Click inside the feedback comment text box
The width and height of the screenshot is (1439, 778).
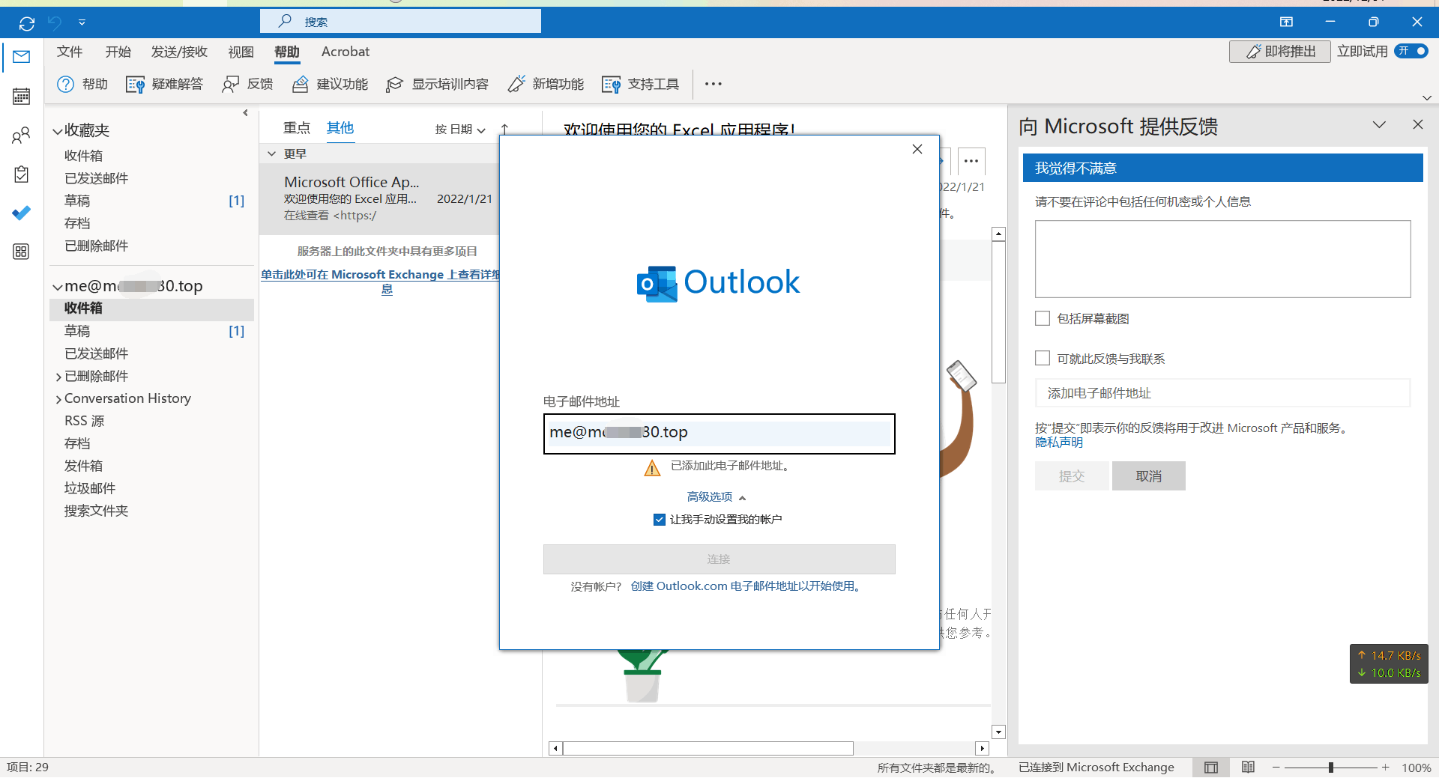tap(1222, 258)
